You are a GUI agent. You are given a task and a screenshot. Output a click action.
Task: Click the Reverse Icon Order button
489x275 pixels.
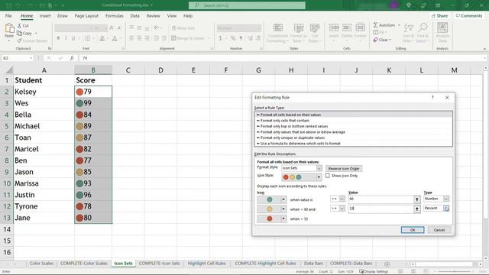[x=344, y=168]
